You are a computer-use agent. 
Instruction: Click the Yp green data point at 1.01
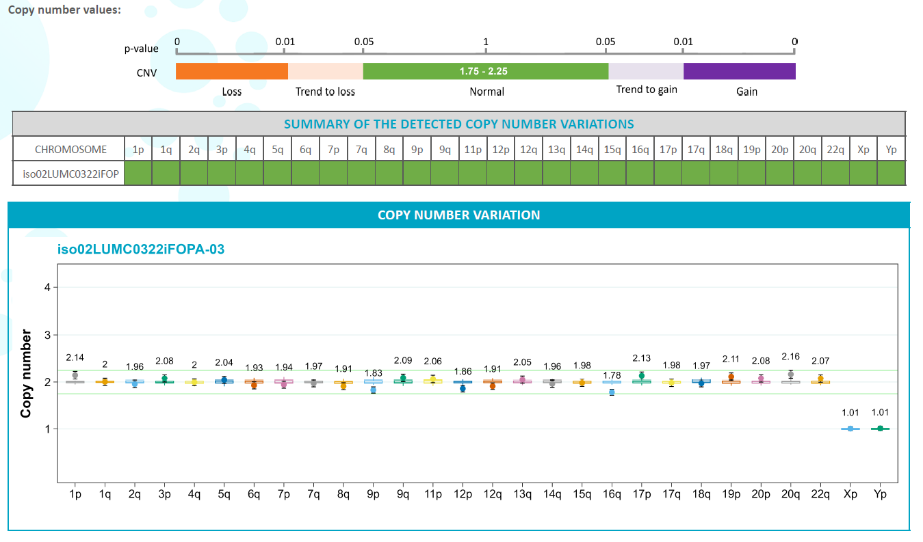pos(880,429)
